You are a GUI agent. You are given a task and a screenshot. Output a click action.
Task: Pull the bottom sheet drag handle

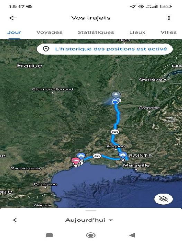pos(91,211)
